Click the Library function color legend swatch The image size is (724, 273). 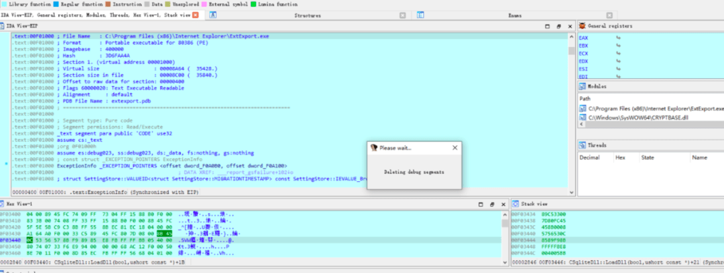pos(3,4)
